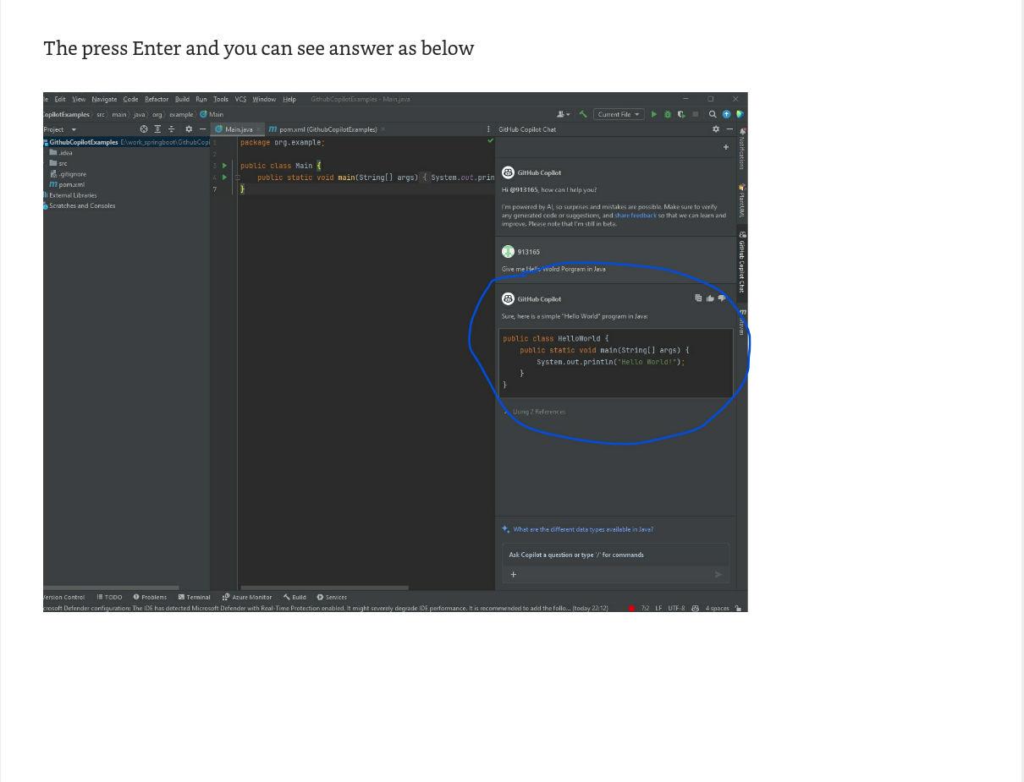The width and height of the screenshot is (1024, 782).
Task: Open Search Everywhere magnifier icon
Action: click(x=713, y=114)
